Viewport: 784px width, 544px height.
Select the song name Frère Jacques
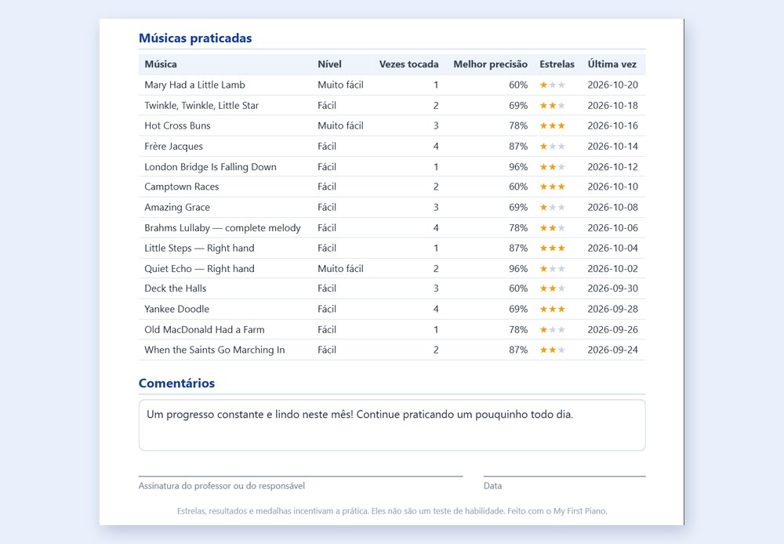(173, 146)
